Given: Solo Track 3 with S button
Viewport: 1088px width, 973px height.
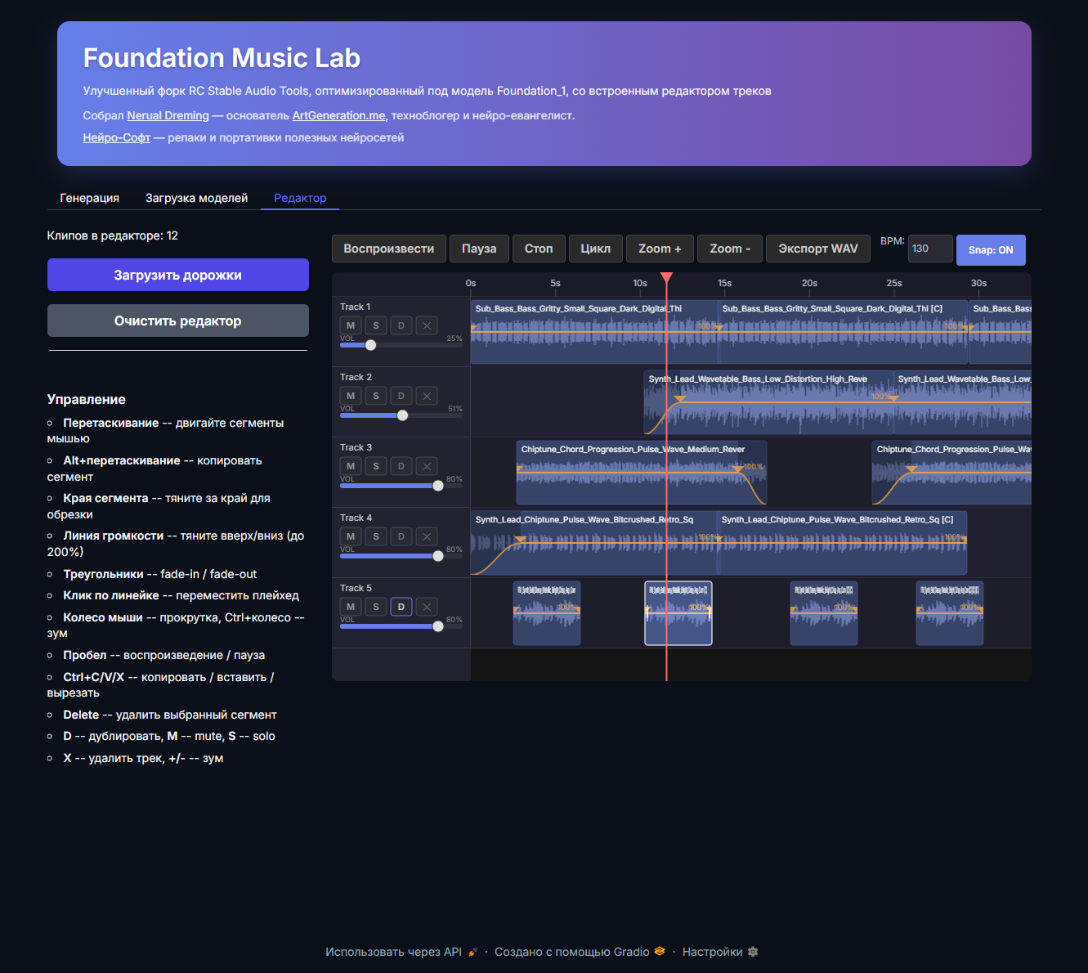Looking at the screenshot, I should pyautogui.click(x=376, y=466).
